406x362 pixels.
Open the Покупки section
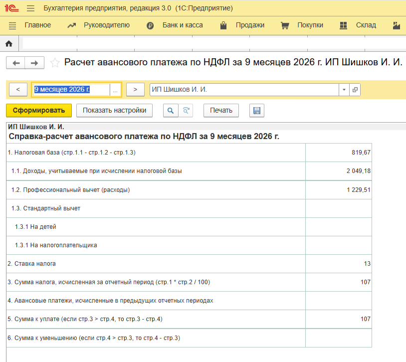point(310,25)
